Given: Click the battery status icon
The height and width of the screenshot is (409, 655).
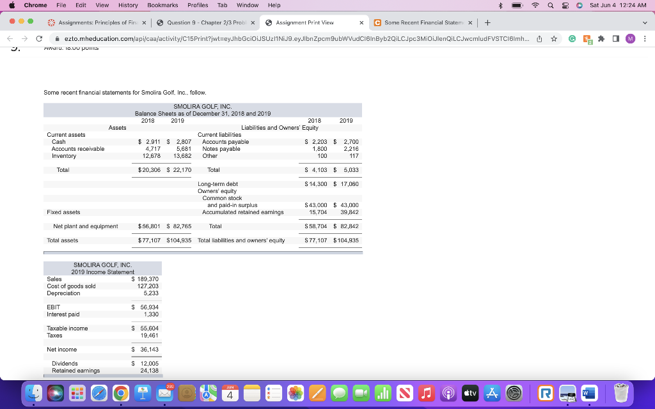Looking at the screenshot, I should pyautogui.click(x=517, y=5).
